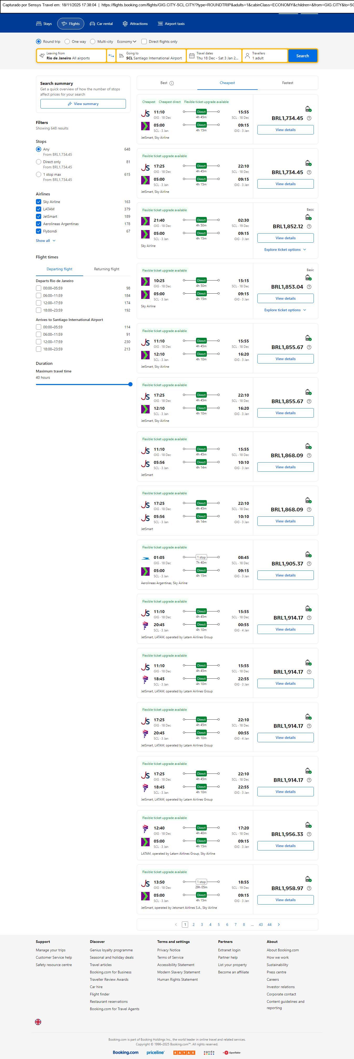Click the UK flag language icon

click(38, 1022)
